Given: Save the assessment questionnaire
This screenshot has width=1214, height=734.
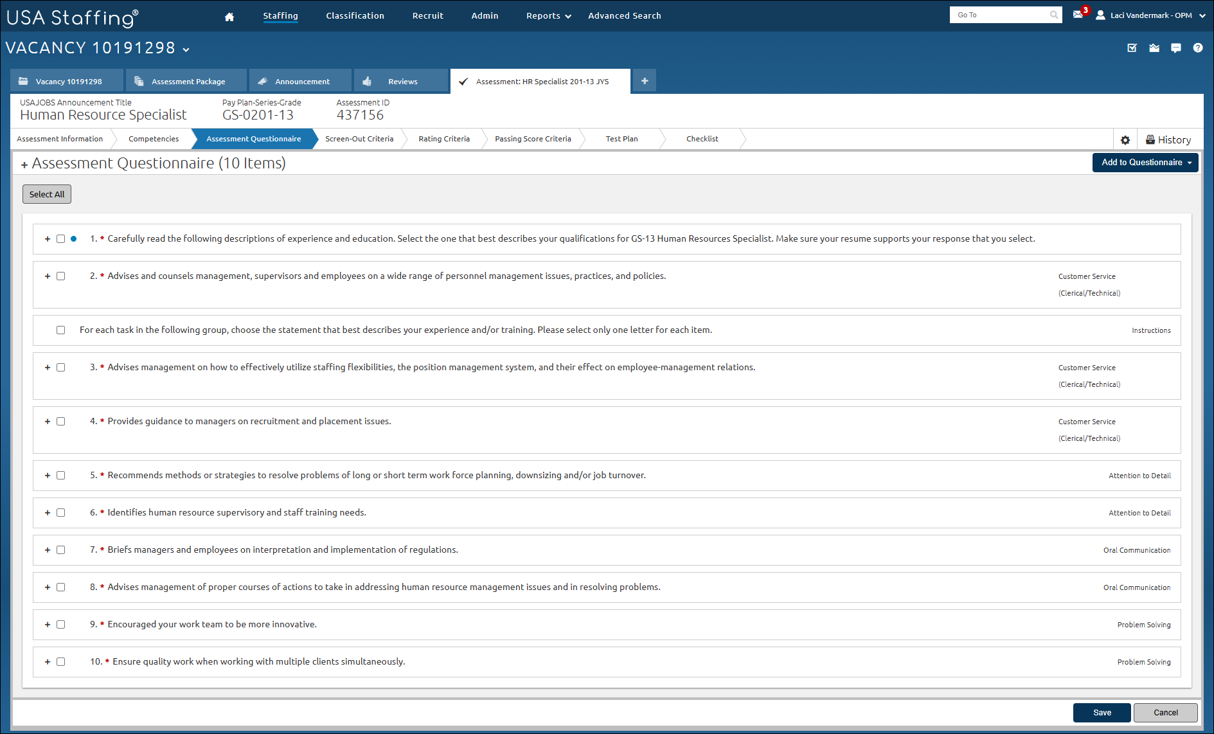Looking at the screenshot, I should click(x=1102, y=712).
